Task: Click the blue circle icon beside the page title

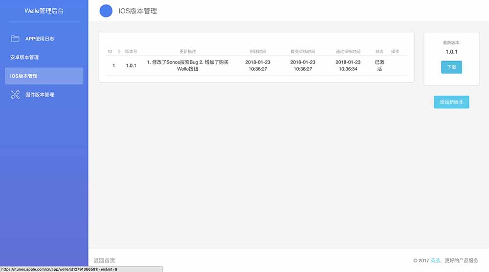Action: [x=106, y=11]
